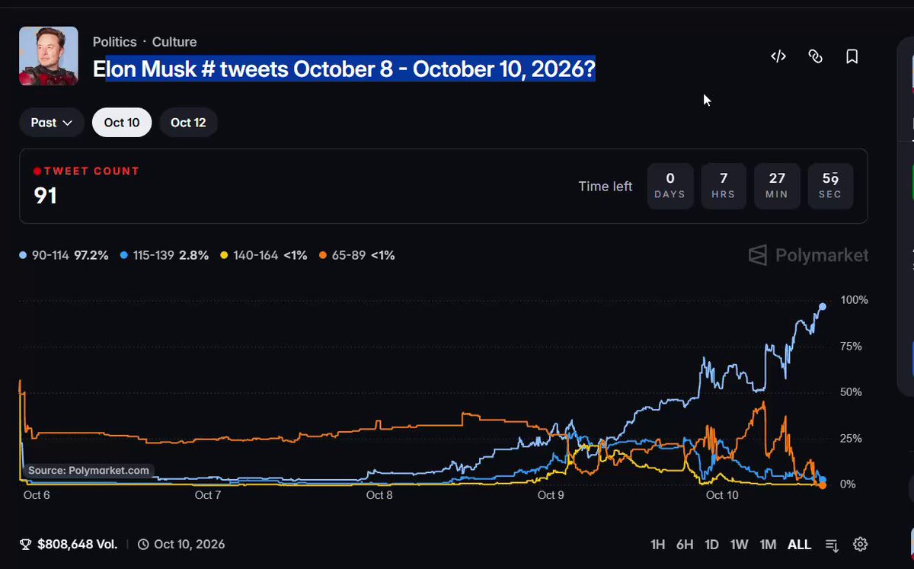Click the 27 MIN countdown box
Image resolution: width=914 pixels, height=569 pixels.
[x=777, y=186]
